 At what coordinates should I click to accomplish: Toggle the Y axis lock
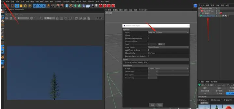[39, 6]
